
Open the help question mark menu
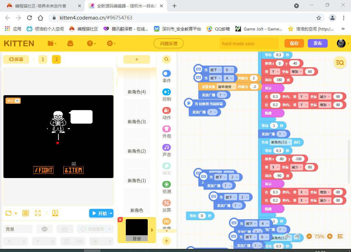[x=91, y=43]
